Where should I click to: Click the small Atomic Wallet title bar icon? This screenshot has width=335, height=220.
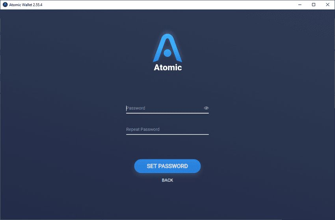pos(5,5)
